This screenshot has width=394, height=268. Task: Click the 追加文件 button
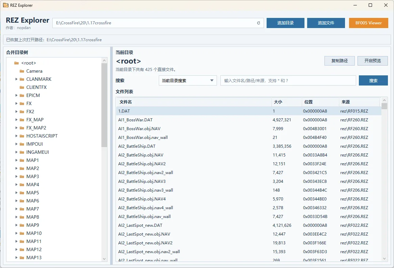tap(326, 23)
